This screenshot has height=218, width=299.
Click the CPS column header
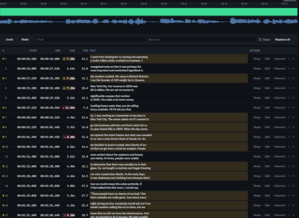(x=86, y=50)
